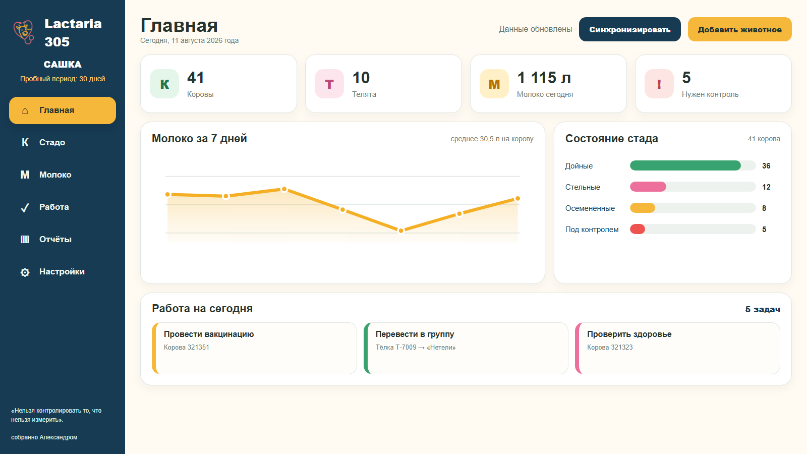Click the Стельные pink progress bar
The image size is (807, 454).
[x=648, y=187]
